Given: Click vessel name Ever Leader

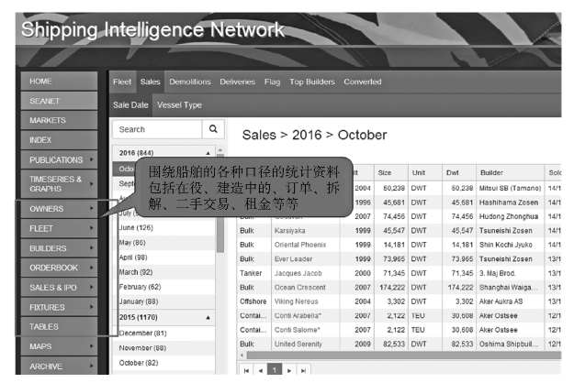Looking at the screenshot, I should 293,259.
